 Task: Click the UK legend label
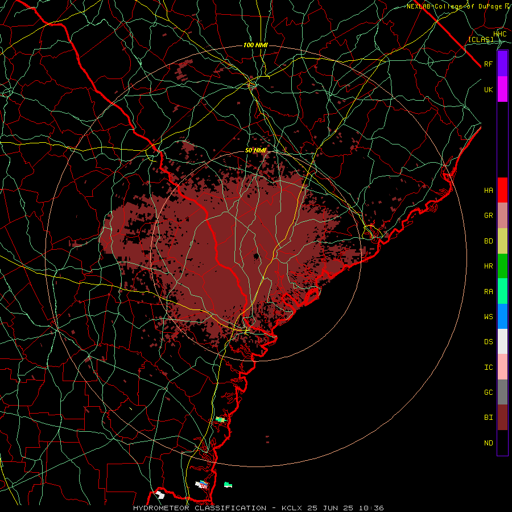(489, 89)
